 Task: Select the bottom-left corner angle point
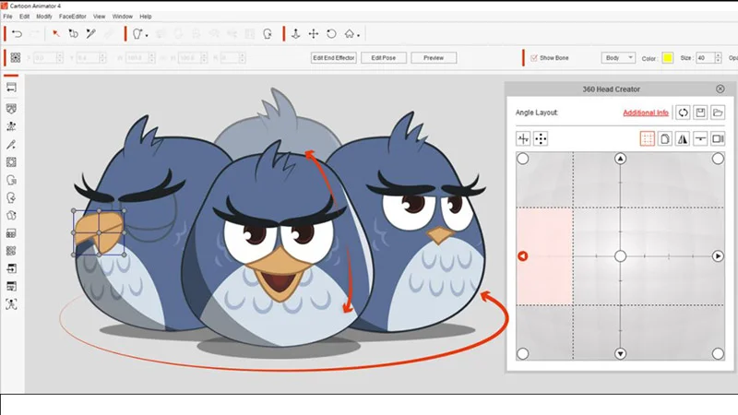[523, 354]
